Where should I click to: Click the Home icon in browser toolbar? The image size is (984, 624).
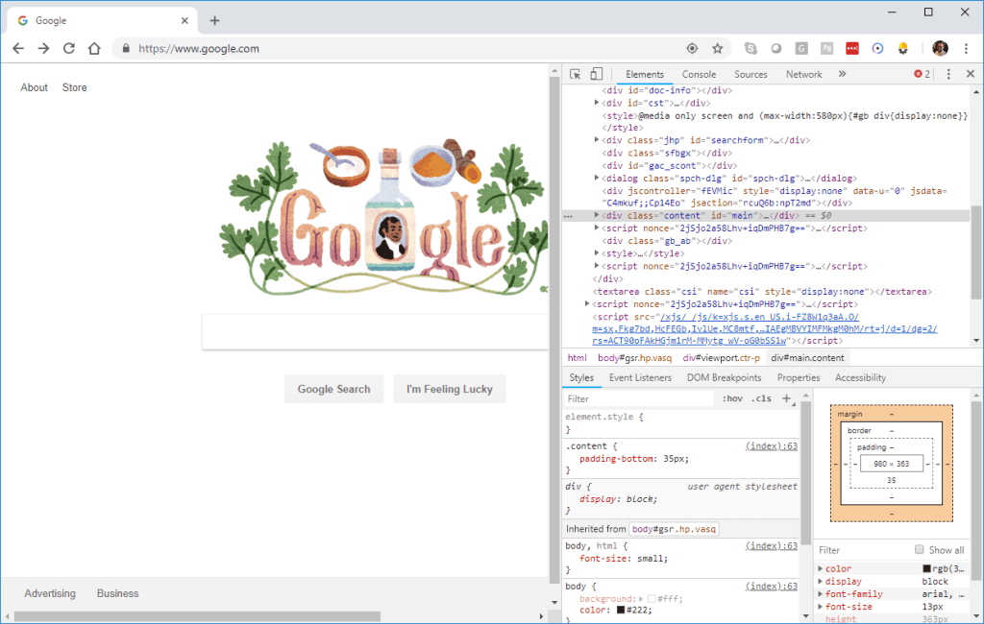(x=94, y=48)
